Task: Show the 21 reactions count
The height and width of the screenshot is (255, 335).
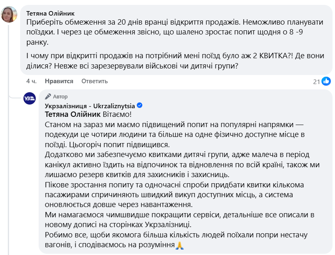Action: (x=317, y=82)
